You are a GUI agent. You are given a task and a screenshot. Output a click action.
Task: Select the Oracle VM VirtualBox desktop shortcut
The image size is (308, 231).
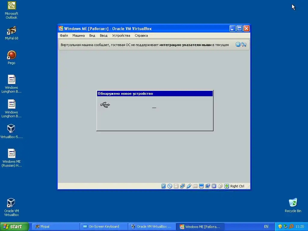11,207
